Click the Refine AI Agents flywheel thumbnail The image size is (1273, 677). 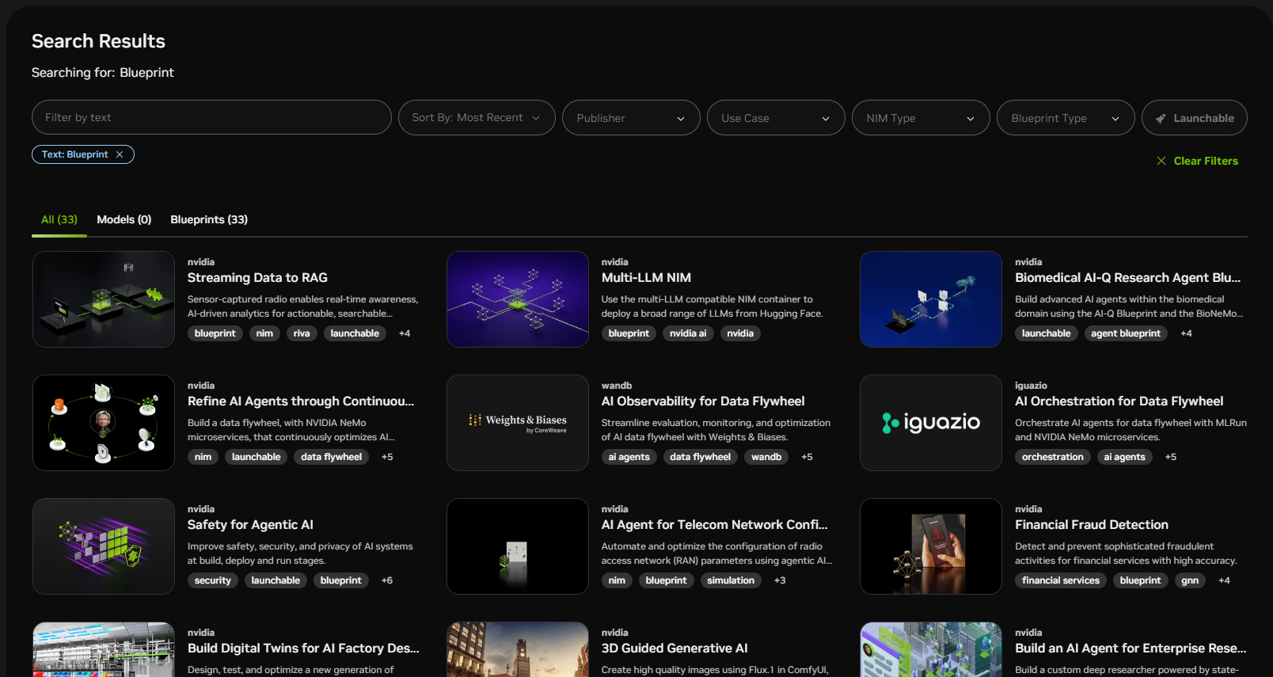tap(104, 423)
